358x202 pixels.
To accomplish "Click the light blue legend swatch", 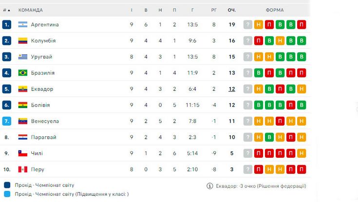I will pyautogui.click(x=7, y=194).
